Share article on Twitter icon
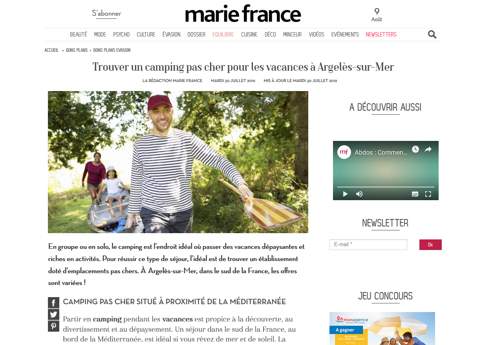Viewport: 483px width, 345px height. 53,314
